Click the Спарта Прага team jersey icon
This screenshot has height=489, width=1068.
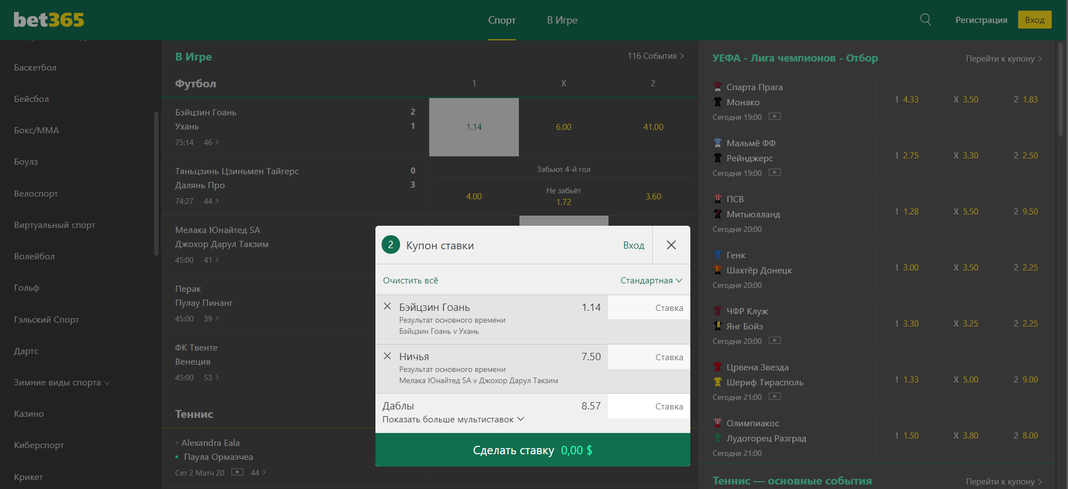click(718, 87)
